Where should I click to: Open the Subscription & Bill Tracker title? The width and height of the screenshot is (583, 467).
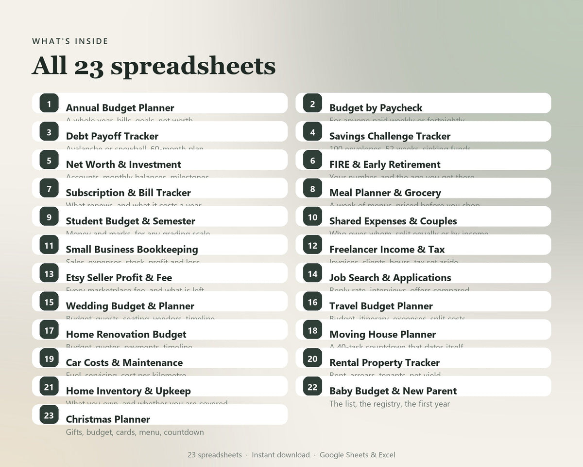(128, 193)
